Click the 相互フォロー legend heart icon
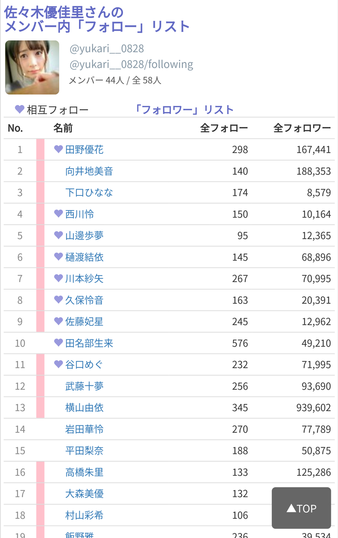 tap(20, 110)
